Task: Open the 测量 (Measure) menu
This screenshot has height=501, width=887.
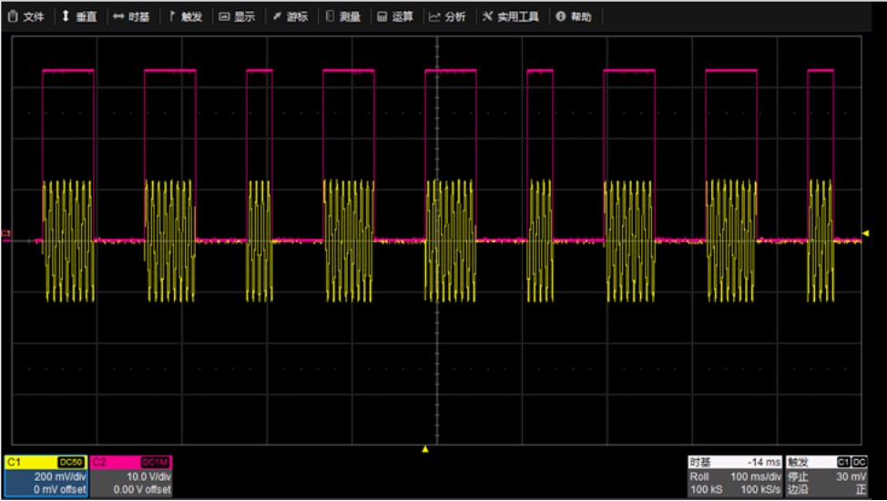Action: 343,16
